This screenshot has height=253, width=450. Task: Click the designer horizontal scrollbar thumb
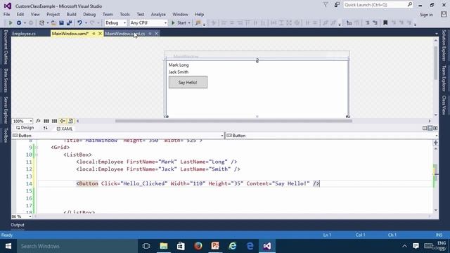[x=233, y=121]
